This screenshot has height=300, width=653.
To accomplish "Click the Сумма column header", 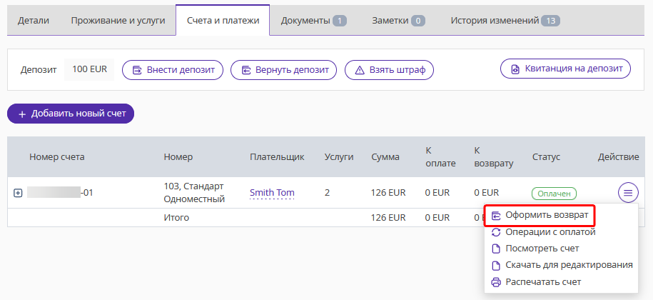I will coord(385,157).
